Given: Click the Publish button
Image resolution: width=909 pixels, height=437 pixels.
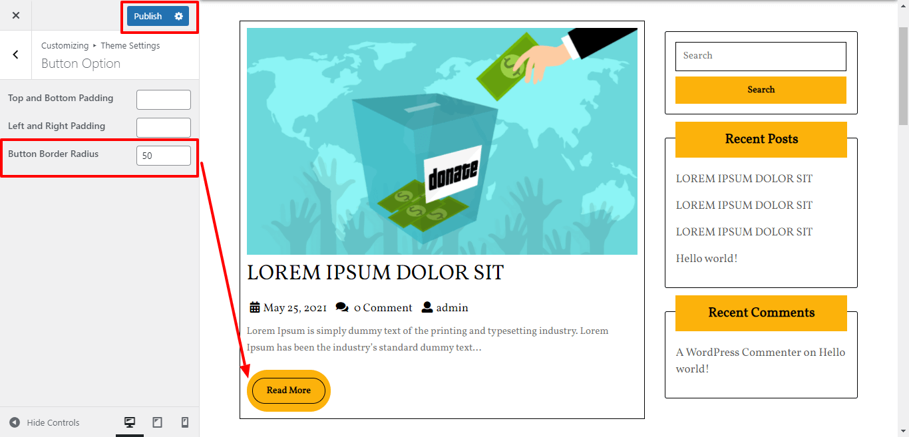Looking at the screenshot, I should (x=148, y=16).
